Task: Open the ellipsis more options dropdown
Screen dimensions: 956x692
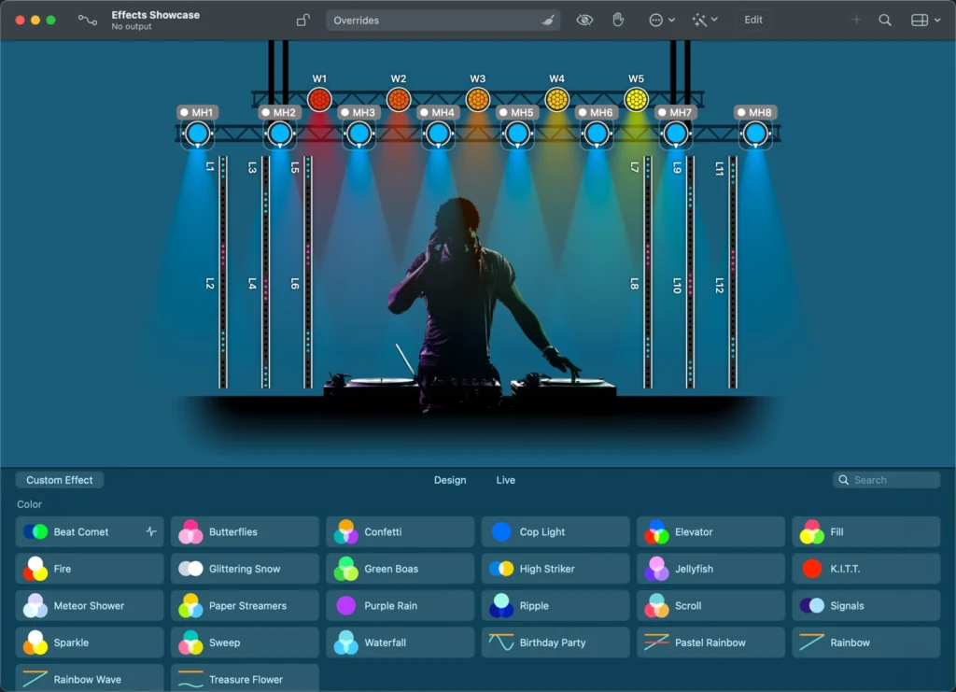Action: [x=661, y=20]
